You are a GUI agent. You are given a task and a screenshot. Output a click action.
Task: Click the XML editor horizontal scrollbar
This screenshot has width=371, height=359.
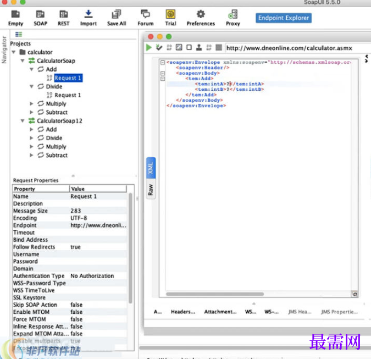pos(215,294)
